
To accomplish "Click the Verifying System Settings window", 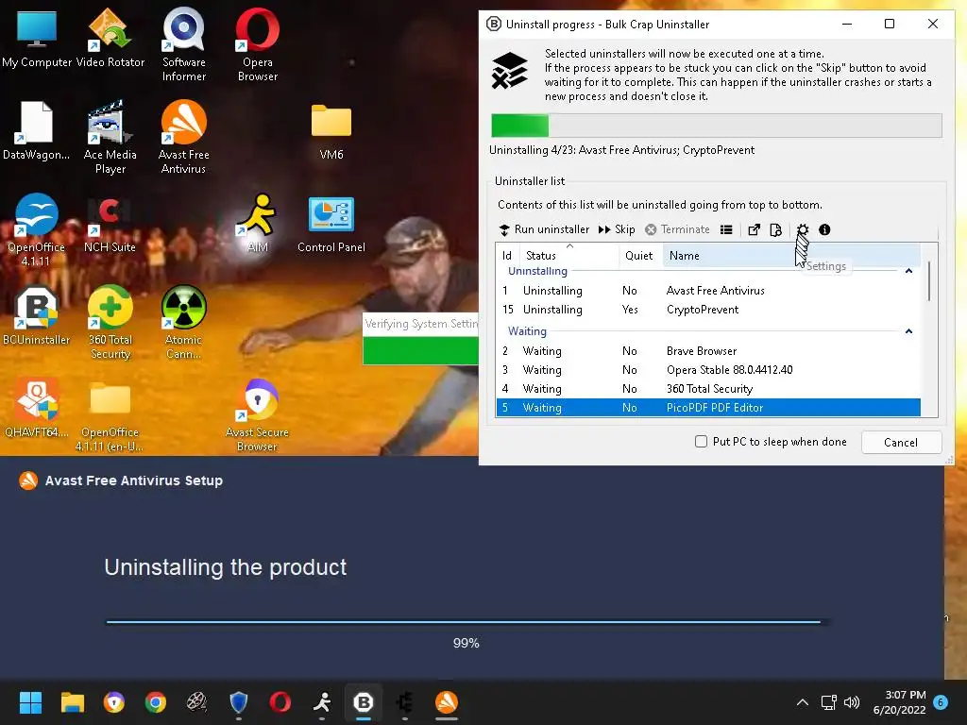I will (x=420, y=339).
